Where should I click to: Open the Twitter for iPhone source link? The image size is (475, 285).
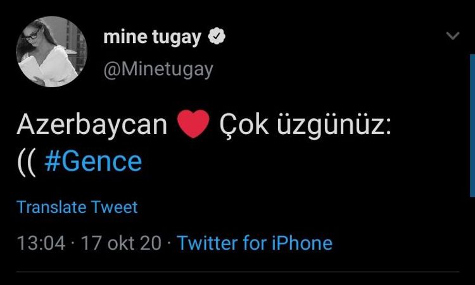[x=255, y=243]
